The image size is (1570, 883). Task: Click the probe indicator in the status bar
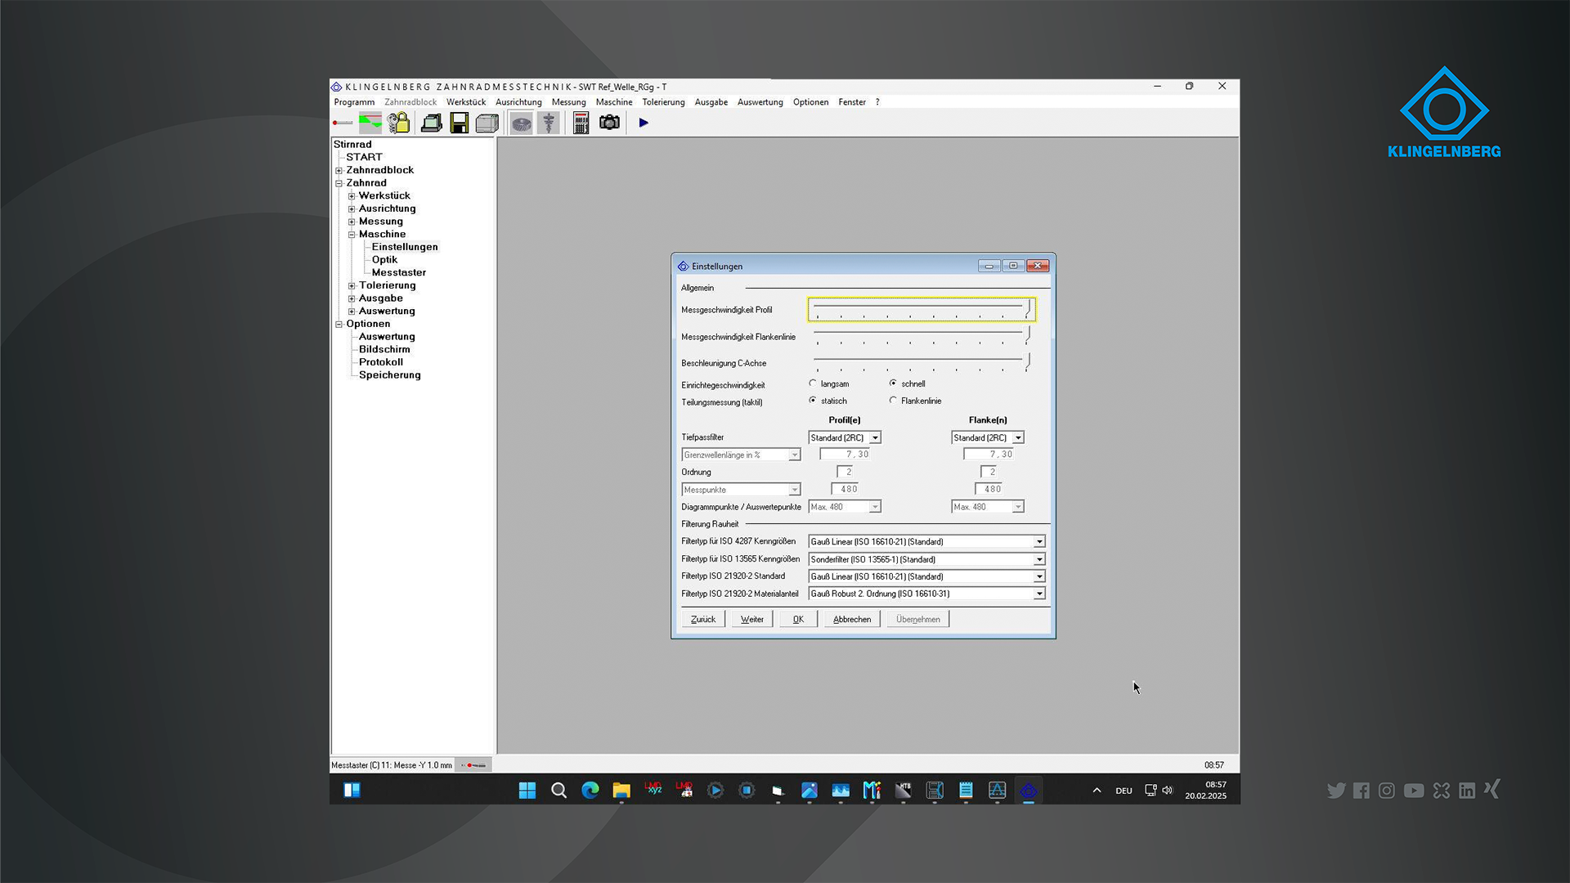coord(473,765)
